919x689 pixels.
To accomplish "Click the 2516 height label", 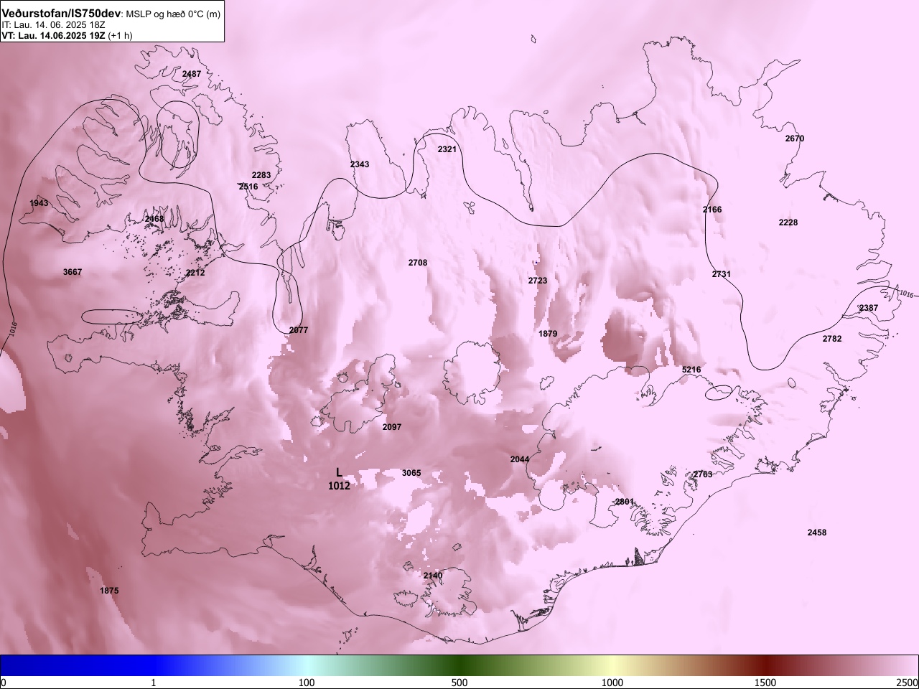I will [248, 187].
